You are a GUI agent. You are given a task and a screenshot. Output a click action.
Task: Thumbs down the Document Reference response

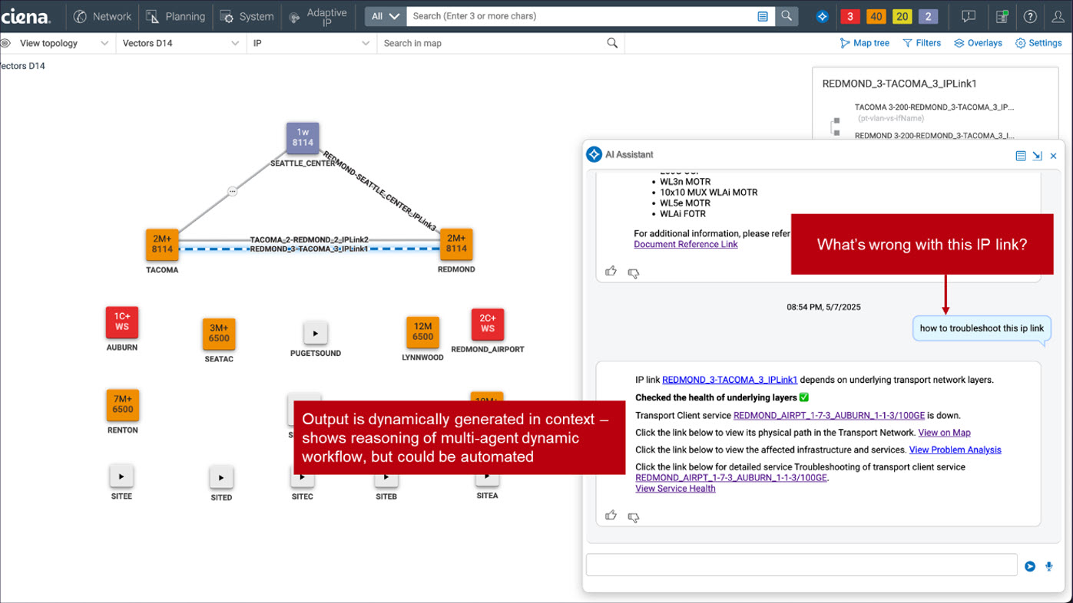[x=634, y=272]
